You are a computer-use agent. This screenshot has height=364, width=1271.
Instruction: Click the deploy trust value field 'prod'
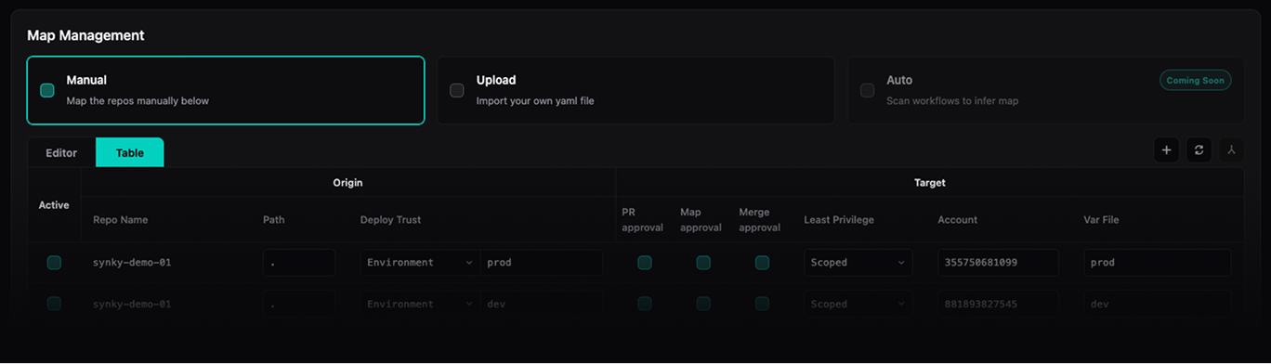(x=542, y=263)
